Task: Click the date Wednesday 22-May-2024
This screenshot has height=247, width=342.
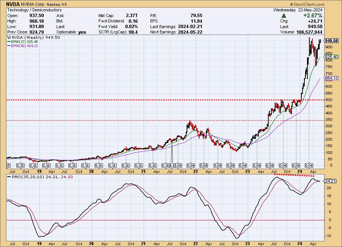Action: [x=298, y=10]
